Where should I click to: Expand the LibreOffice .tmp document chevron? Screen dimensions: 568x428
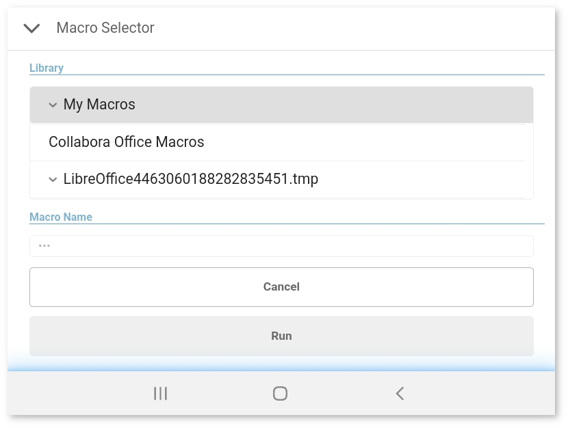53,179
